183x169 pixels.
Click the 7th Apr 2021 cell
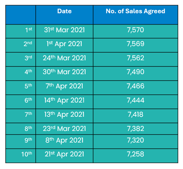coord(64,86)
